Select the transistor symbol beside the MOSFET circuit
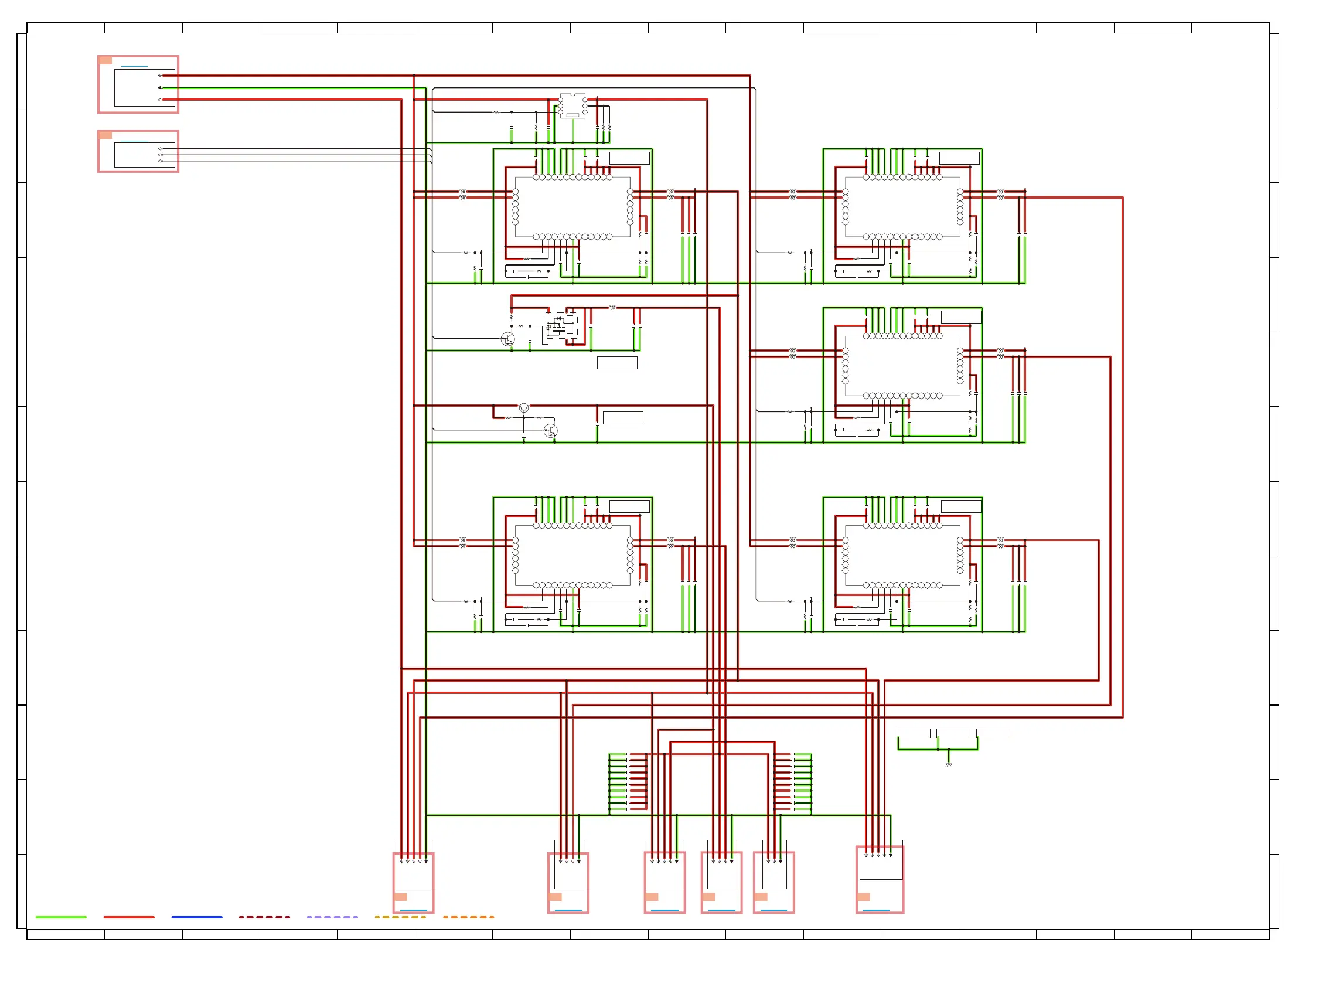 pos(507,340)
